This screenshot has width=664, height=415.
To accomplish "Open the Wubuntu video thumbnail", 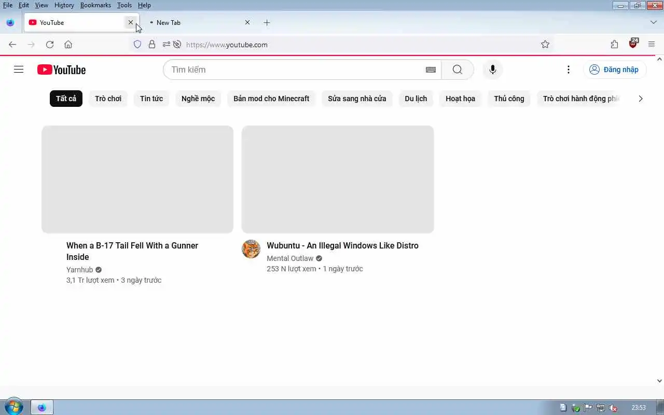I will click(338, 179).
